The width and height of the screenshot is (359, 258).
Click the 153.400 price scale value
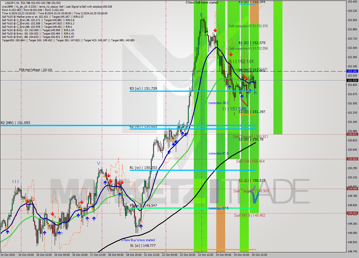pos(352,2)
